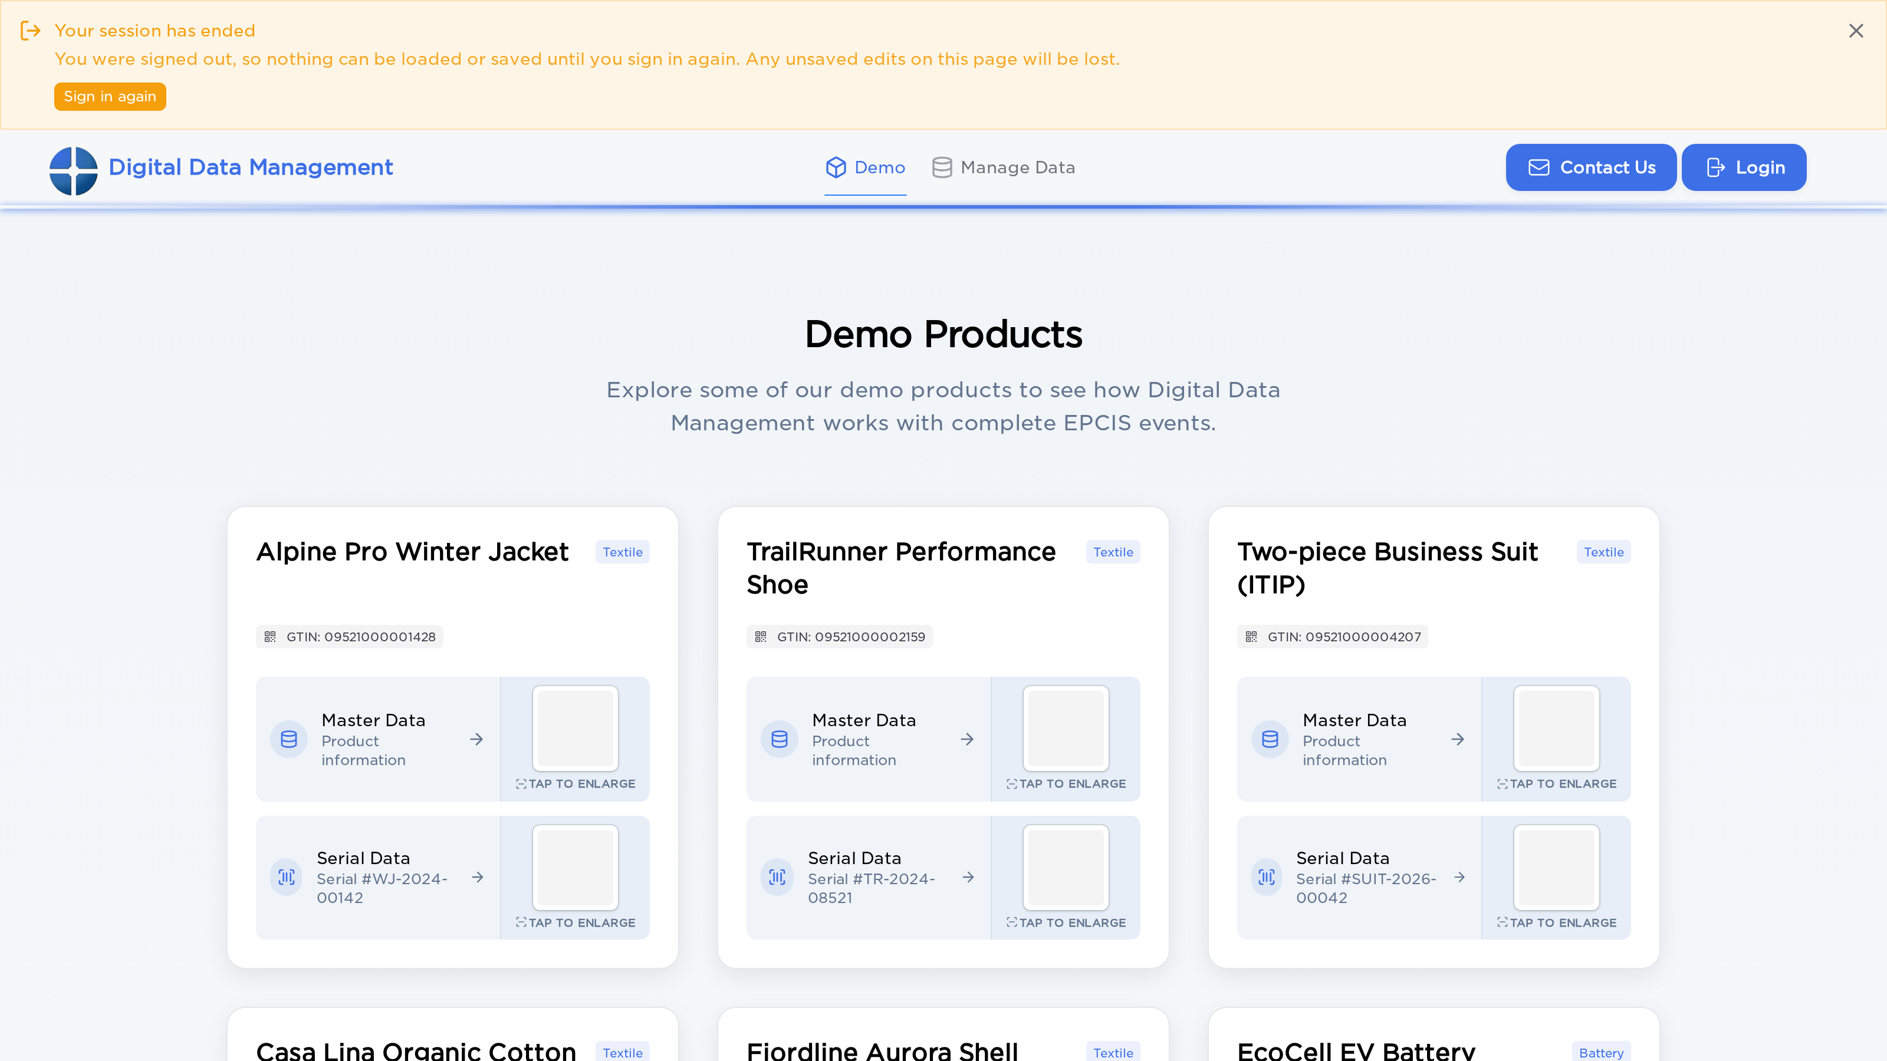
Task: Open Master Data for Two-piece Business Suit
Action: [x=1360, y=740]
